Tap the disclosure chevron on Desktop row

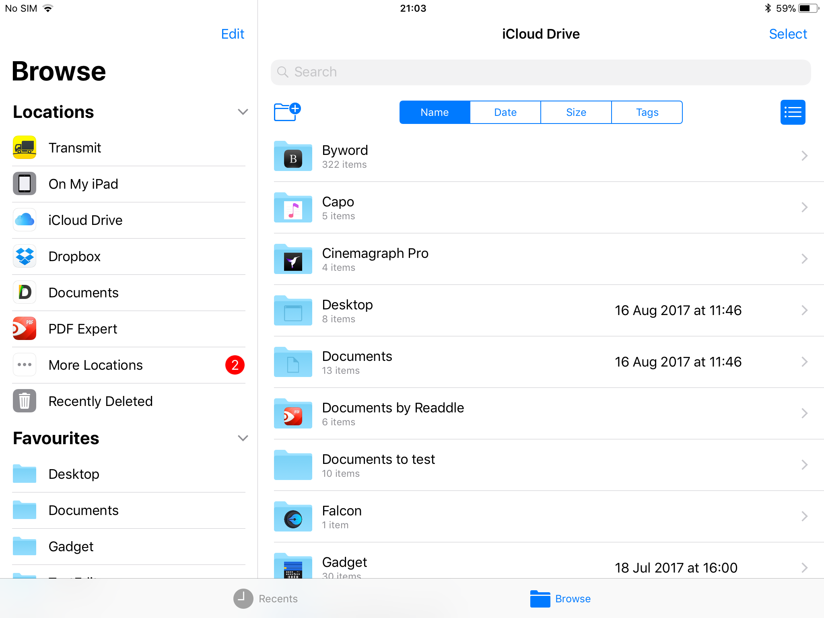pyautogui.click(x=804, y=310)
